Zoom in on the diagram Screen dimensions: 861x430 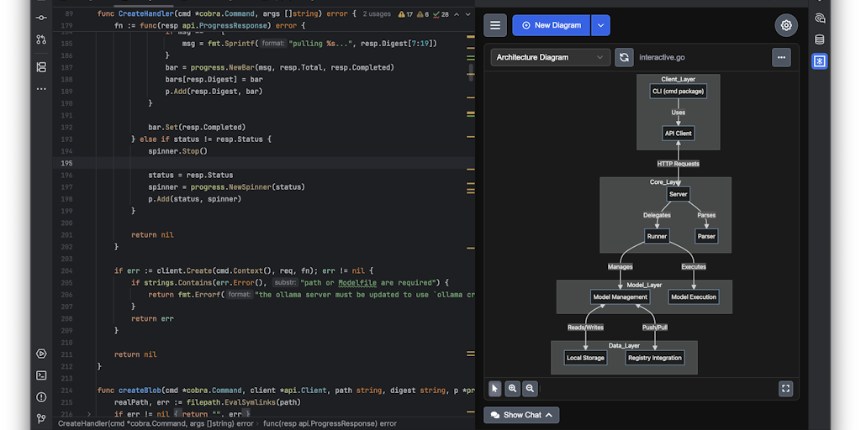pos(512,388)
